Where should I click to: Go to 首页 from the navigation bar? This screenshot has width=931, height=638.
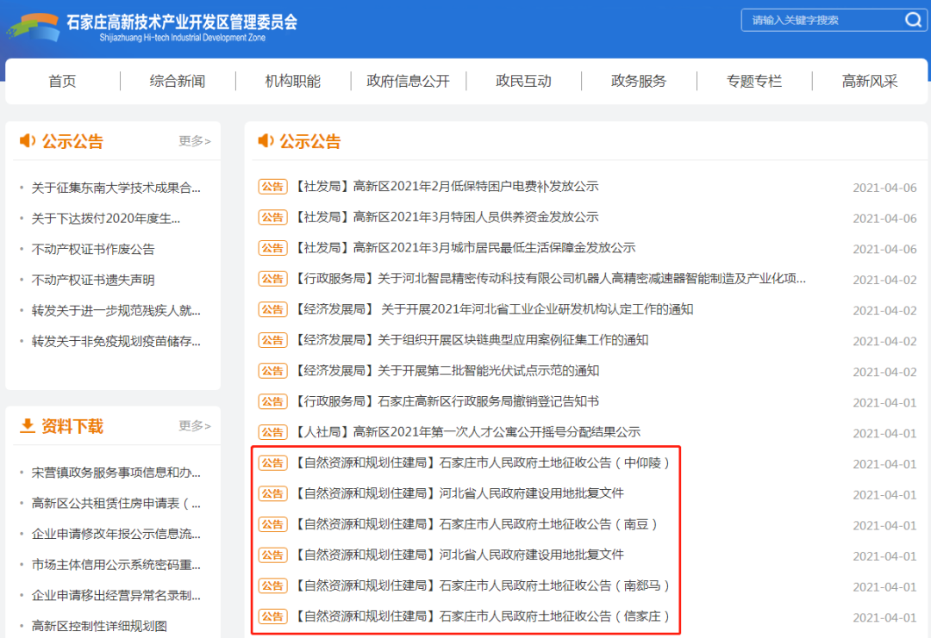click(x=62, y=81)
